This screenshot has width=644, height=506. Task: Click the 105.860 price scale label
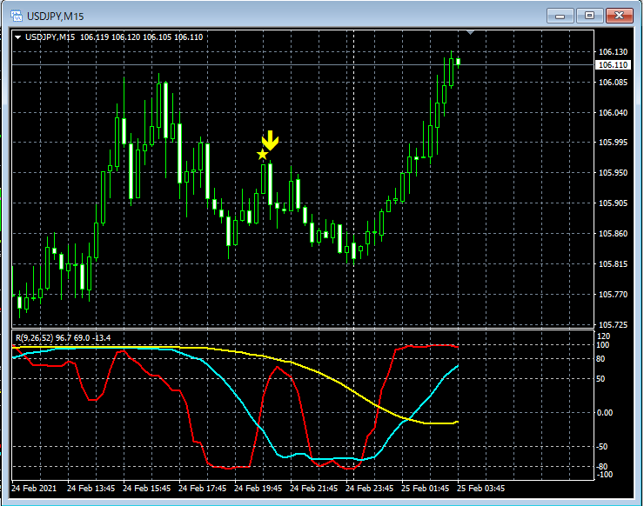pyautogui.click(x=614, y=234)
